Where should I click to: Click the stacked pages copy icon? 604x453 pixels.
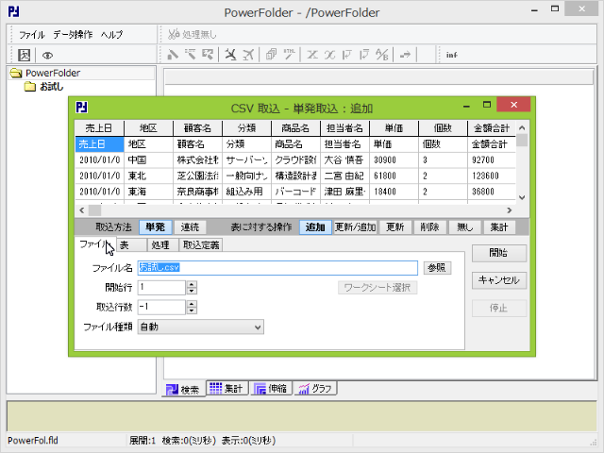pos(271,55)
